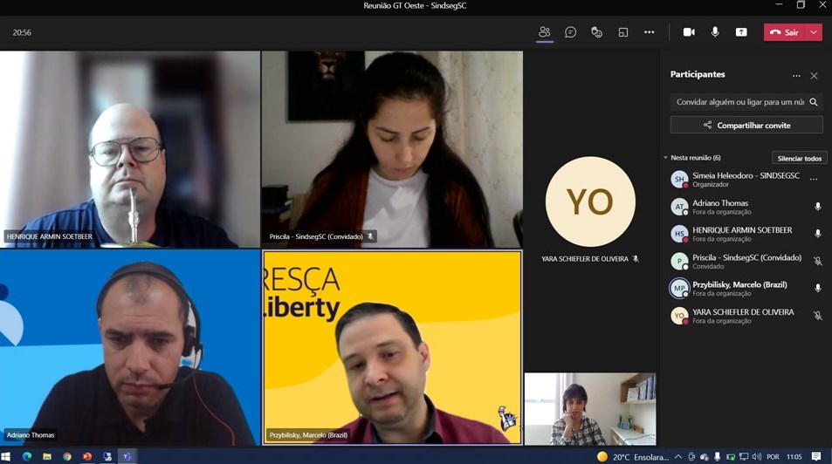The width and height of the screenshot is (832, 464).
Task: Open Chrome from the Windows taskbar
Action: (67, 456)
